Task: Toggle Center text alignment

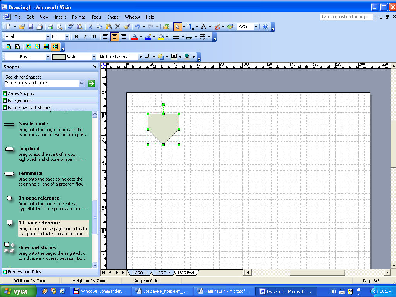Action: (x=114, y=37)
